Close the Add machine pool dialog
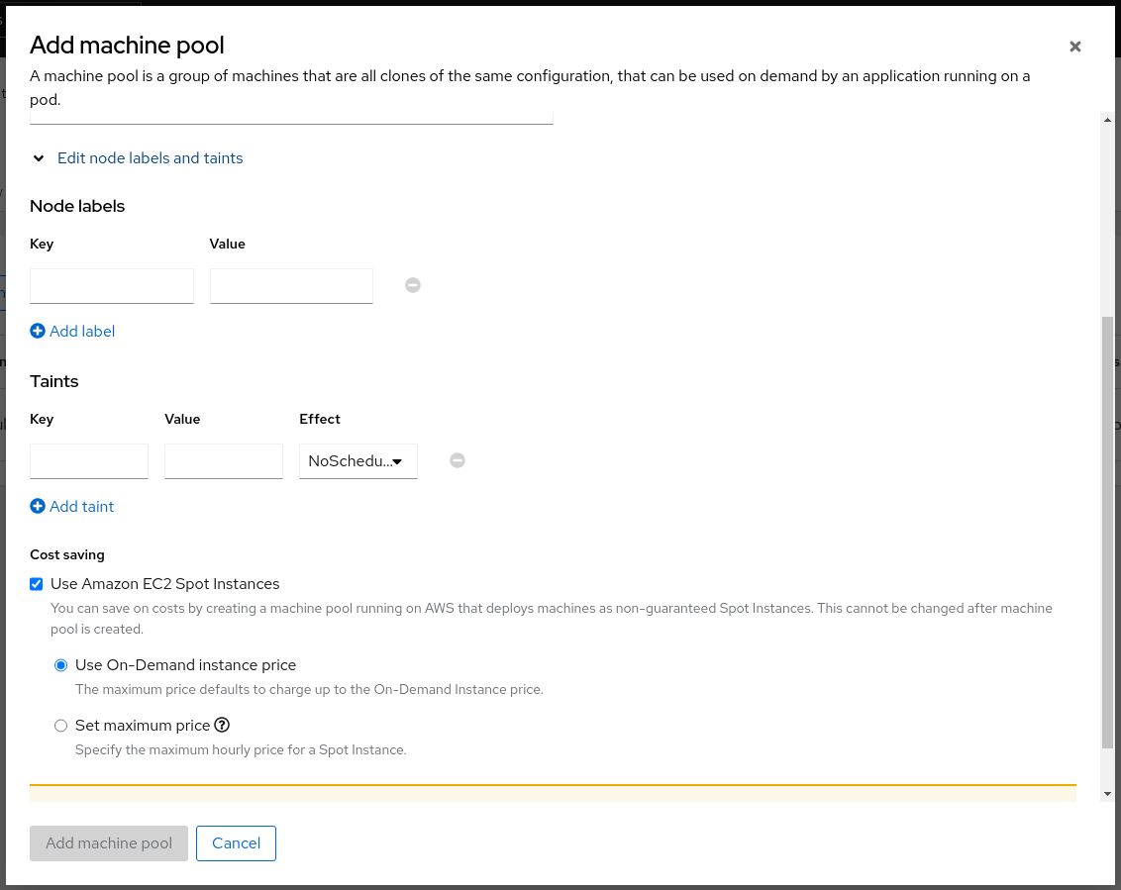The height and width of the screenshot is (890, 1121). click(1075, 47)
